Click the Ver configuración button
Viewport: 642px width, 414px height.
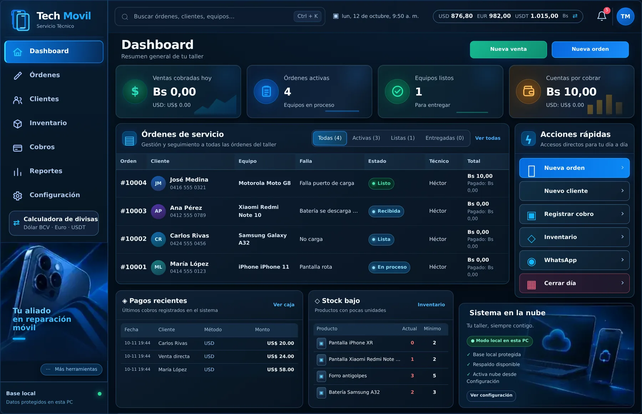pyautogui.click(x=491, y=395)
